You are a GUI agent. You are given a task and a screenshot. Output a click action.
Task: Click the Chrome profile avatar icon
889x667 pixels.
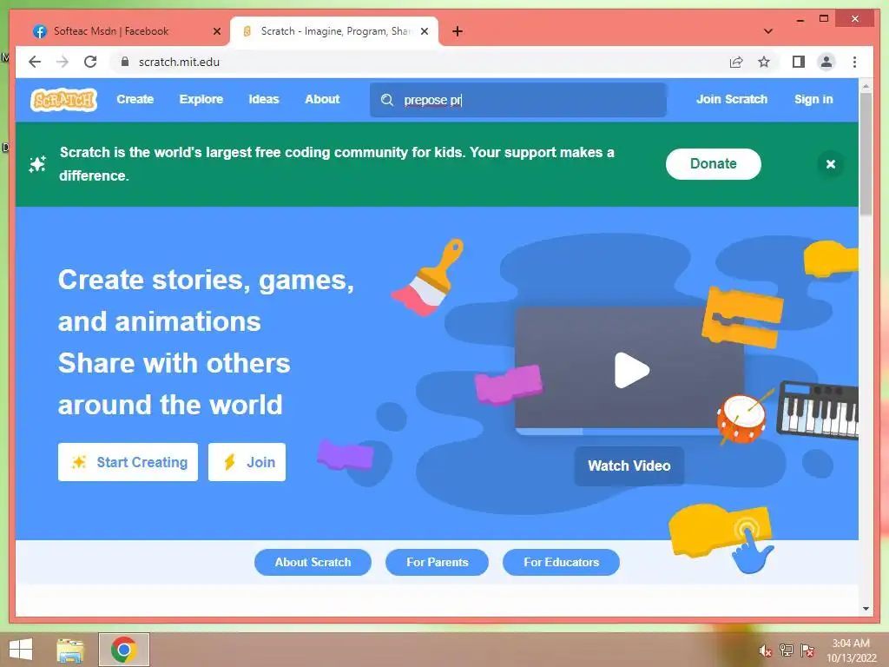point(826,62)
